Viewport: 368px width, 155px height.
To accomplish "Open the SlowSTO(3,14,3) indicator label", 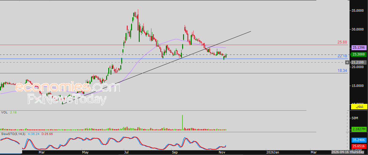I will (x=14, y=134).
